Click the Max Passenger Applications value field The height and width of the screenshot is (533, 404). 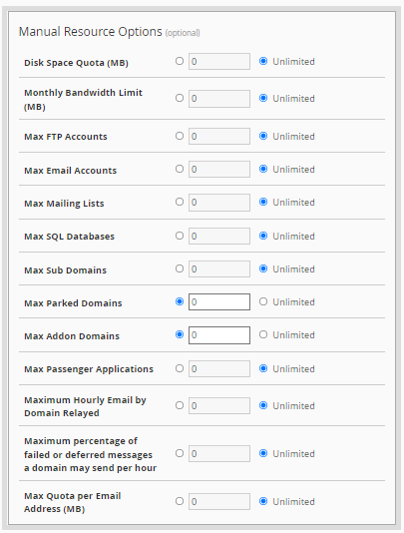click(219, 369)
